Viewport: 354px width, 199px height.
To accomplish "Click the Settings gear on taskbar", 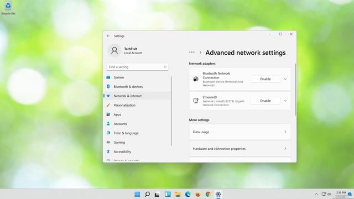I will pos(218,194).
